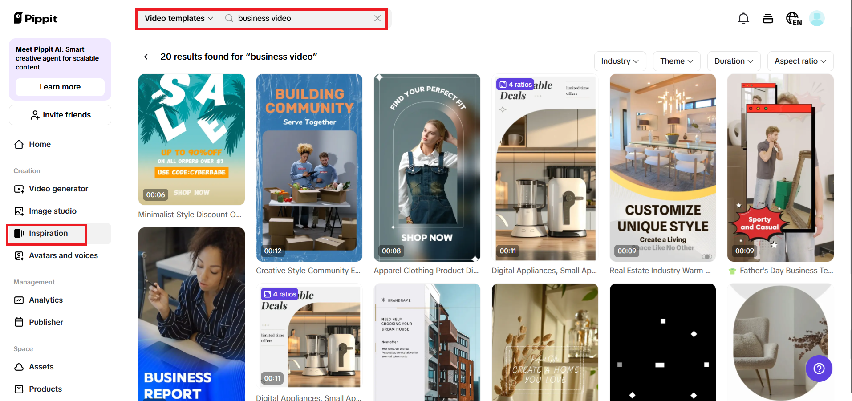The height and width of the screenshot is (401, 852).
Task: Clear the business video search with the X
Action: [x=377, y=18]
